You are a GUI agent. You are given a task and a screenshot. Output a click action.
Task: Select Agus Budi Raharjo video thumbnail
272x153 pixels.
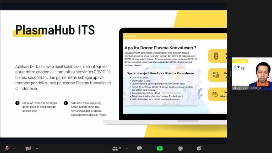click(252, 74)
